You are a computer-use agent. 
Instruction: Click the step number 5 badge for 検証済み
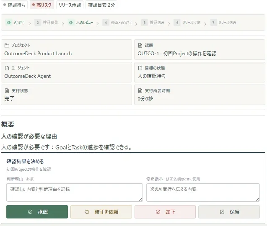tap(144, 23)
